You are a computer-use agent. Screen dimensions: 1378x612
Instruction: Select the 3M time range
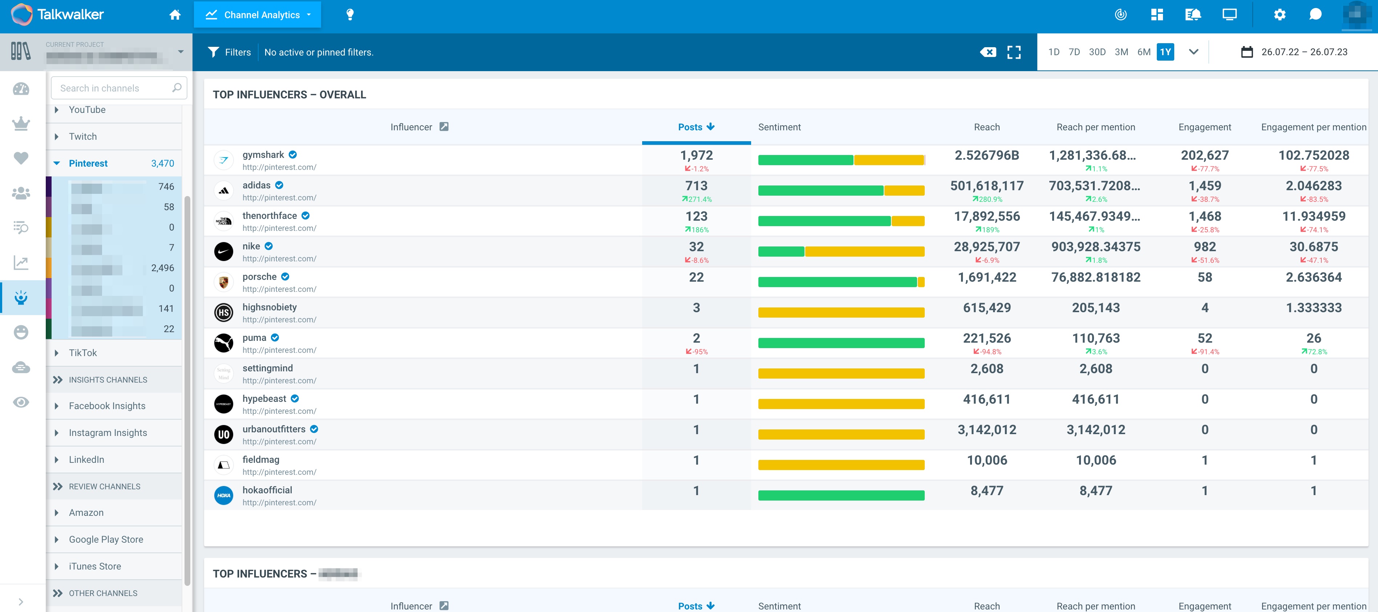click(1121, 52)
